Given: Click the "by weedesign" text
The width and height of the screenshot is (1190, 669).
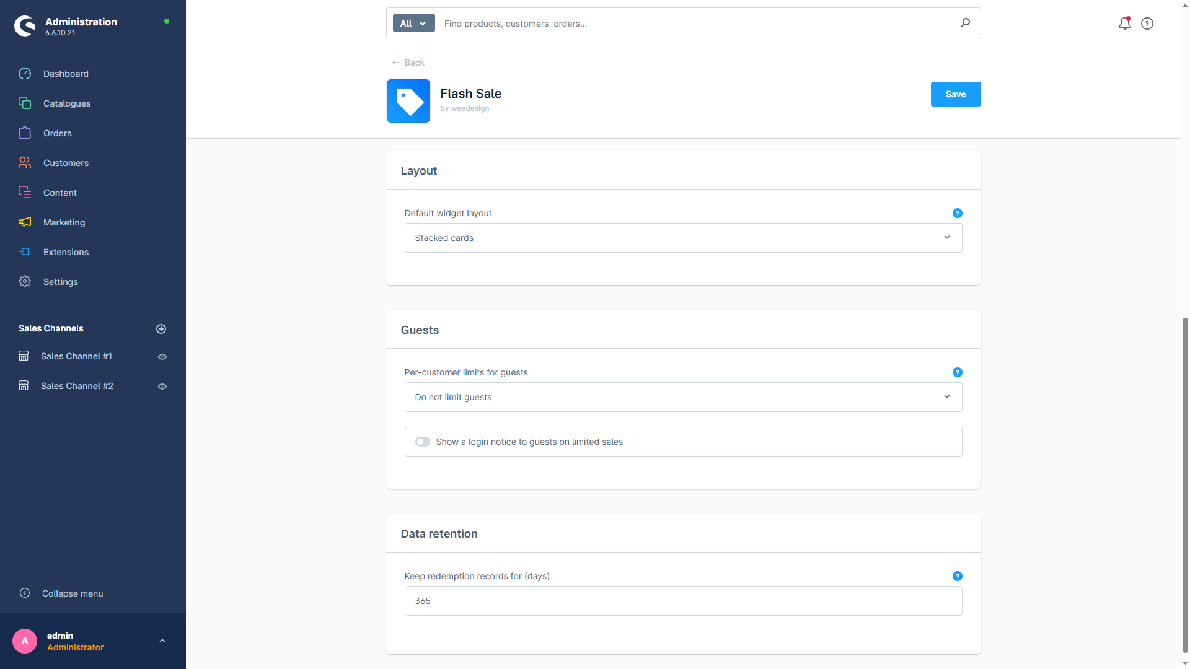Looking at the screenshot, I should pos(465,108).
